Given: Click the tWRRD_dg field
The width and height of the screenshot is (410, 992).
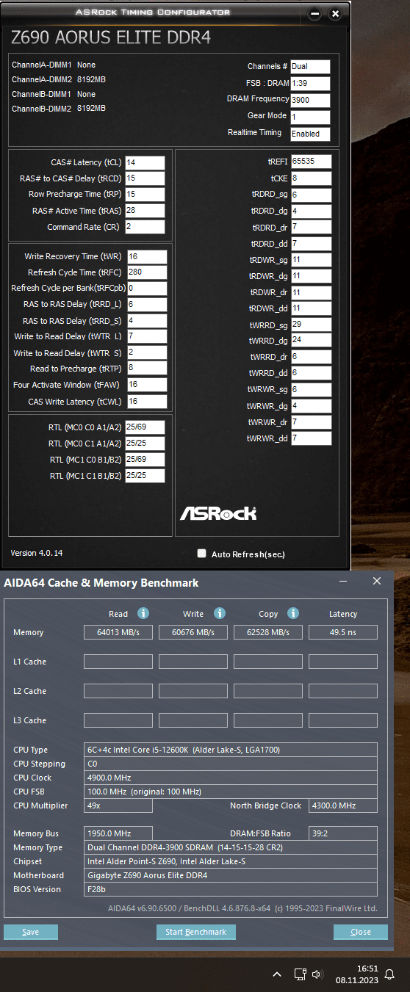Looking at the screenshot, I should pos(311,341).
